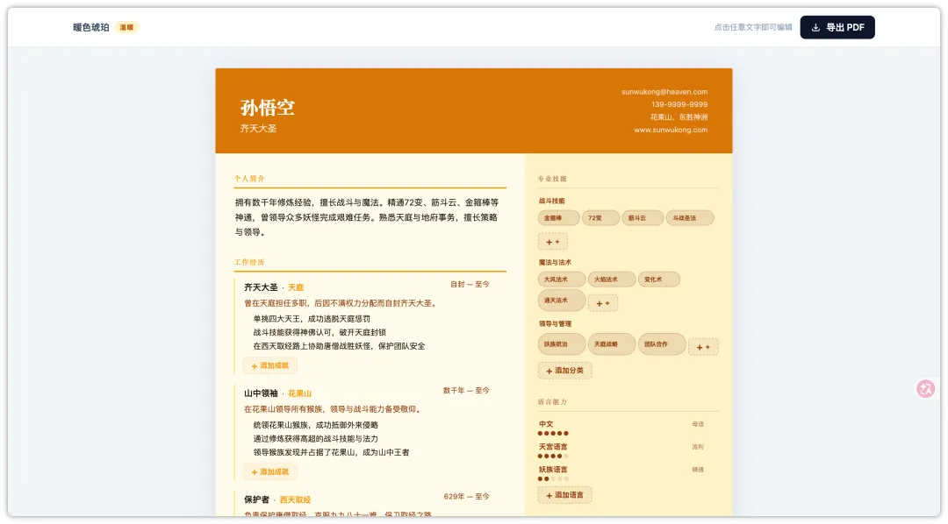948x524 pixels.
Task: Select the 天庭战略 skill tag
Action: (611, 344)
